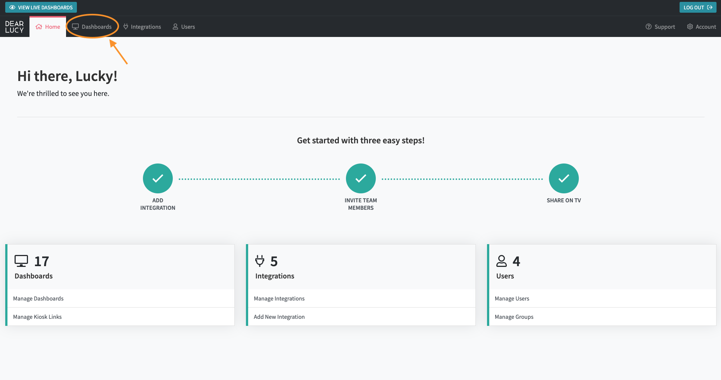721x380 pixels.
Task: Click the Invite Team Members checkmark circle
Action: click(361, 178)
